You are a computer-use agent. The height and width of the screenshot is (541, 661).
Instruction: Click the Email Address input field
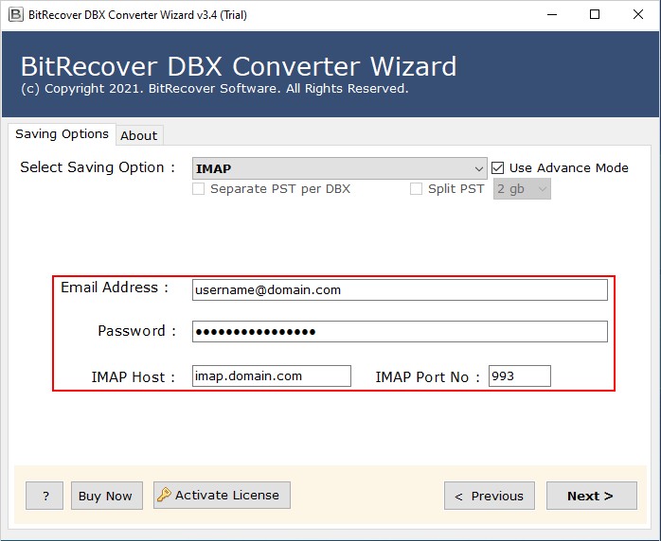(399, 289)
